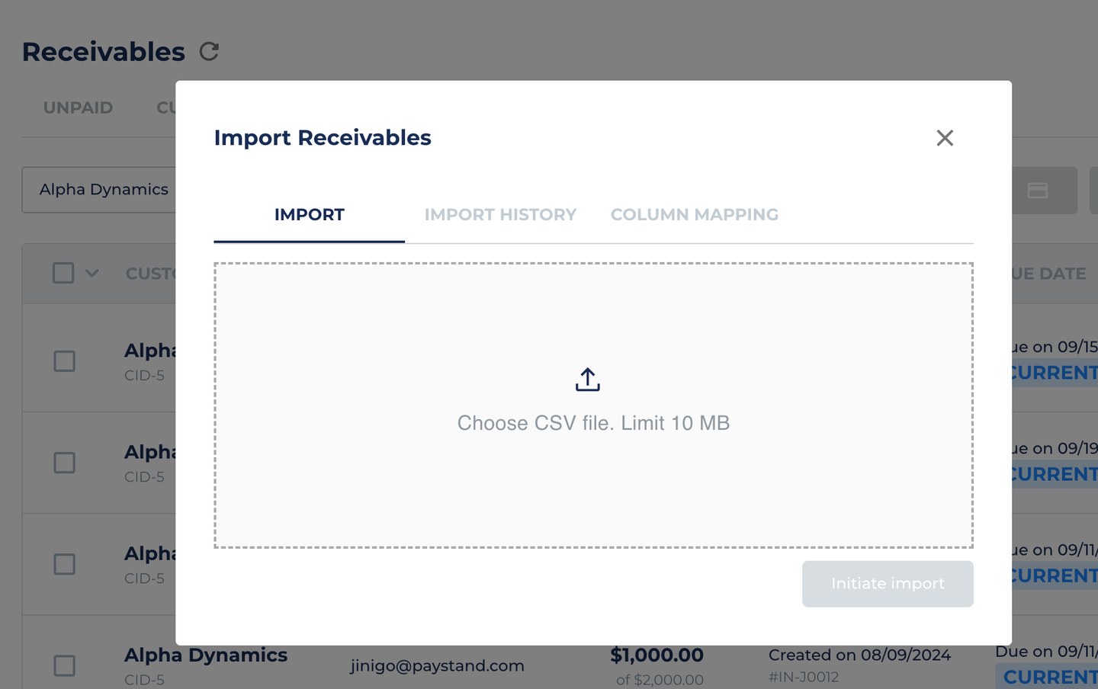Expand the select-all checkbox chevron
Screen dimensions: 1098x689
92,273
